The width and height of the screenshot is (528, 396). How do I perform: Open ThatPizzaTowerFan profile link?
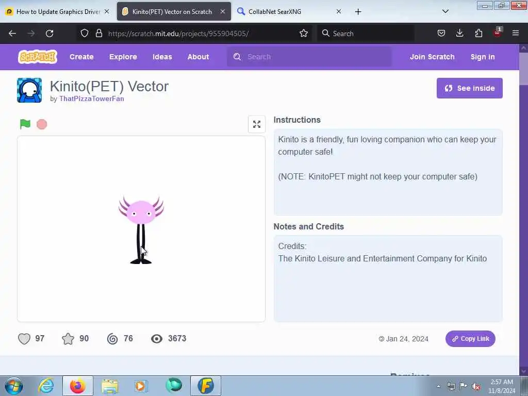pos(92,98)
